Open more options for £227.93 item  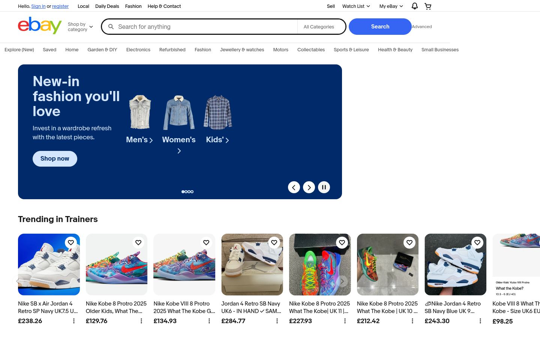[345, 321]
